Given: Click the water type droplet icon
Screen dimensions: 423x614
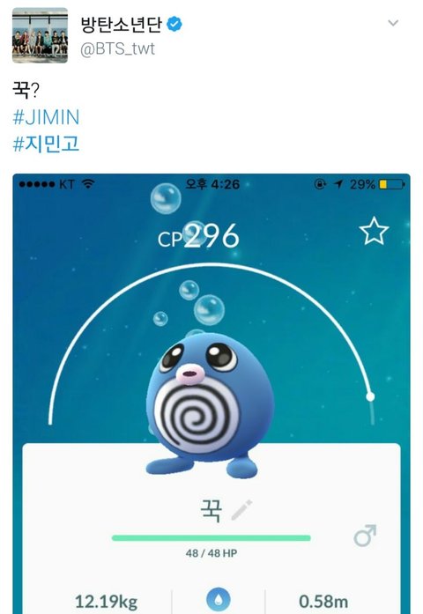Looking at the screenshot, I should point(219,600).
